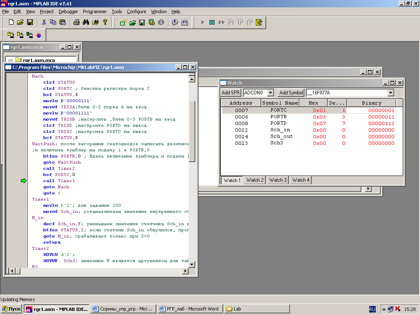Open the Lab folder taskbar item
This screenshot has width=420, height=315.
[257, 309]
